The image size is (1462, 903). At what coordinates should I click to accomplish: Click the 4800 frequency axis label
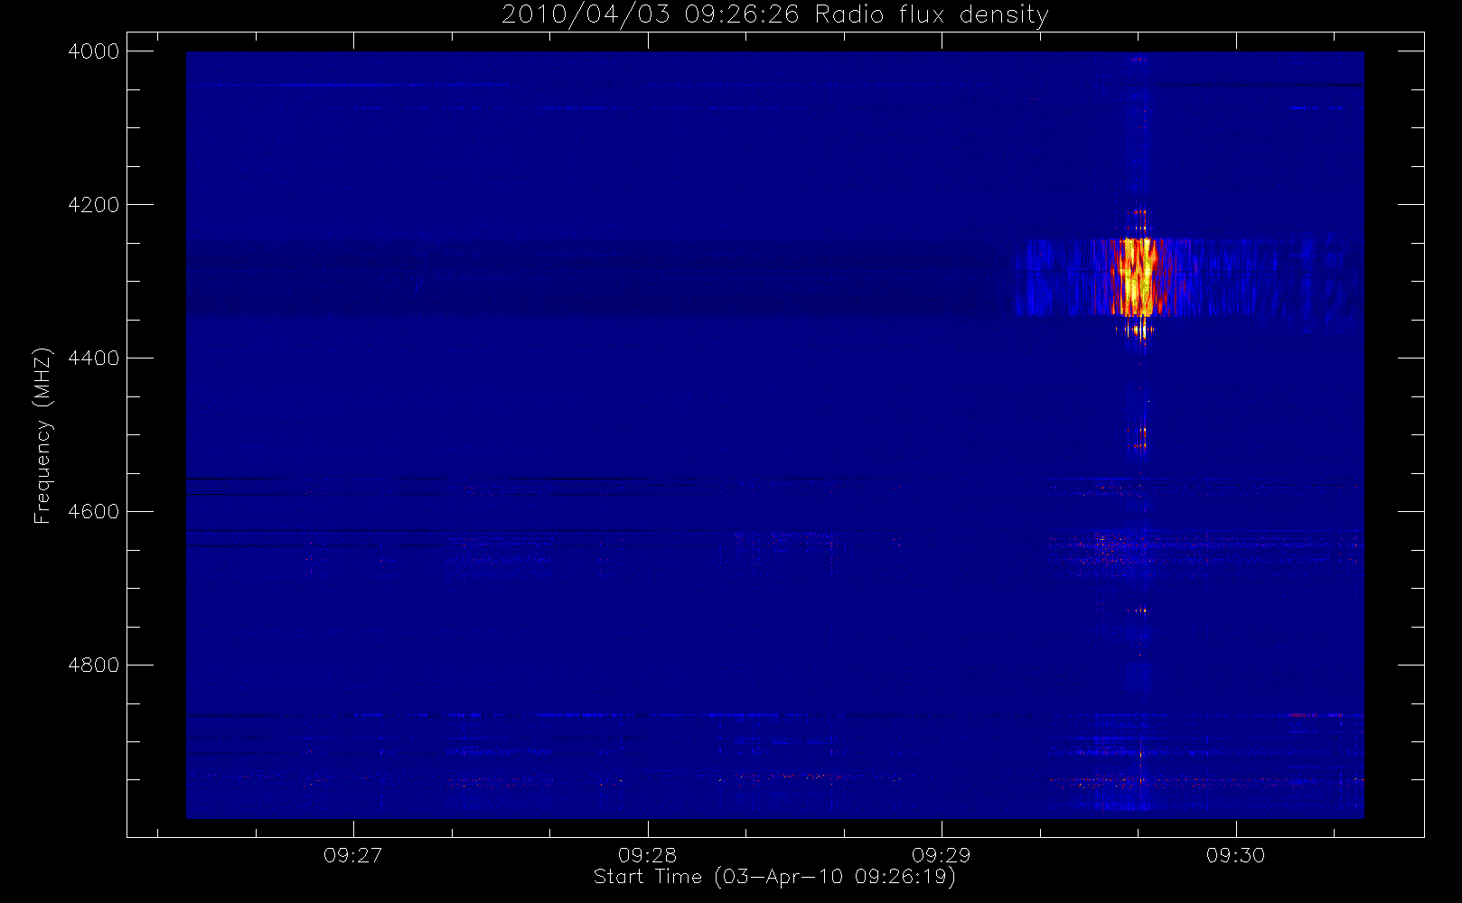[94, 666]
